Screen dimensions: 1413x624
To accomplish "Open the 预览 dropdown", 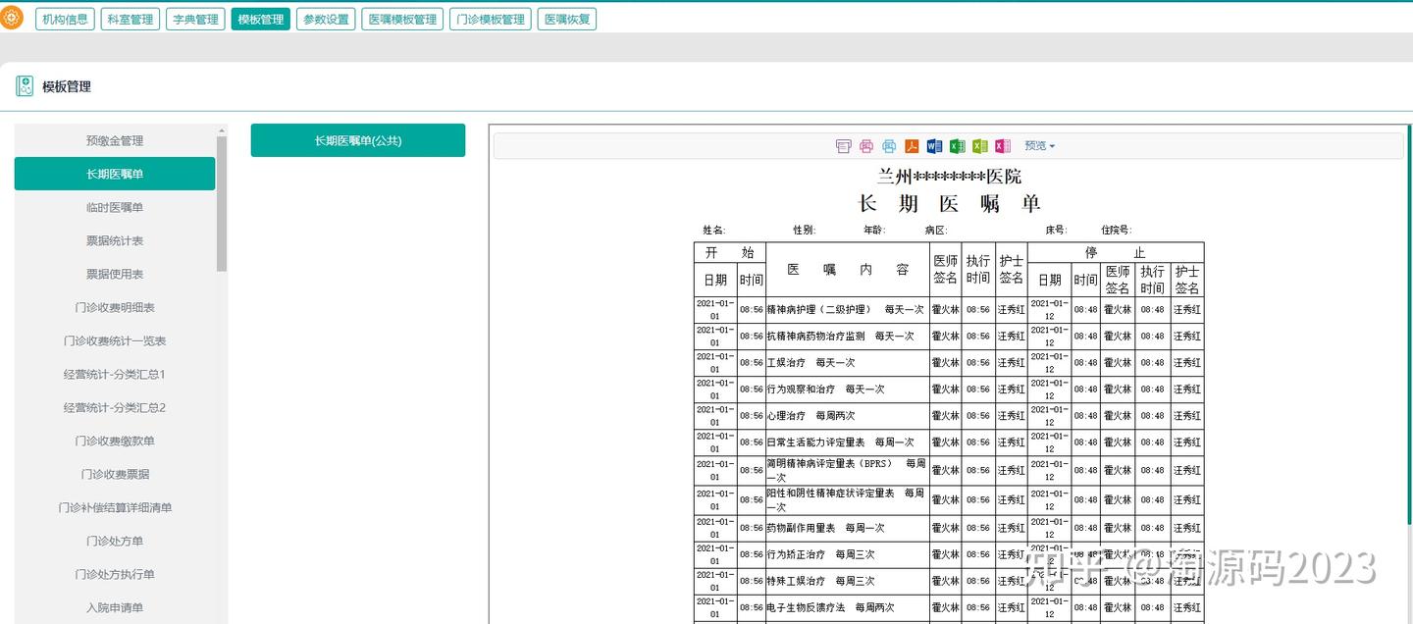I will 1039,146.
